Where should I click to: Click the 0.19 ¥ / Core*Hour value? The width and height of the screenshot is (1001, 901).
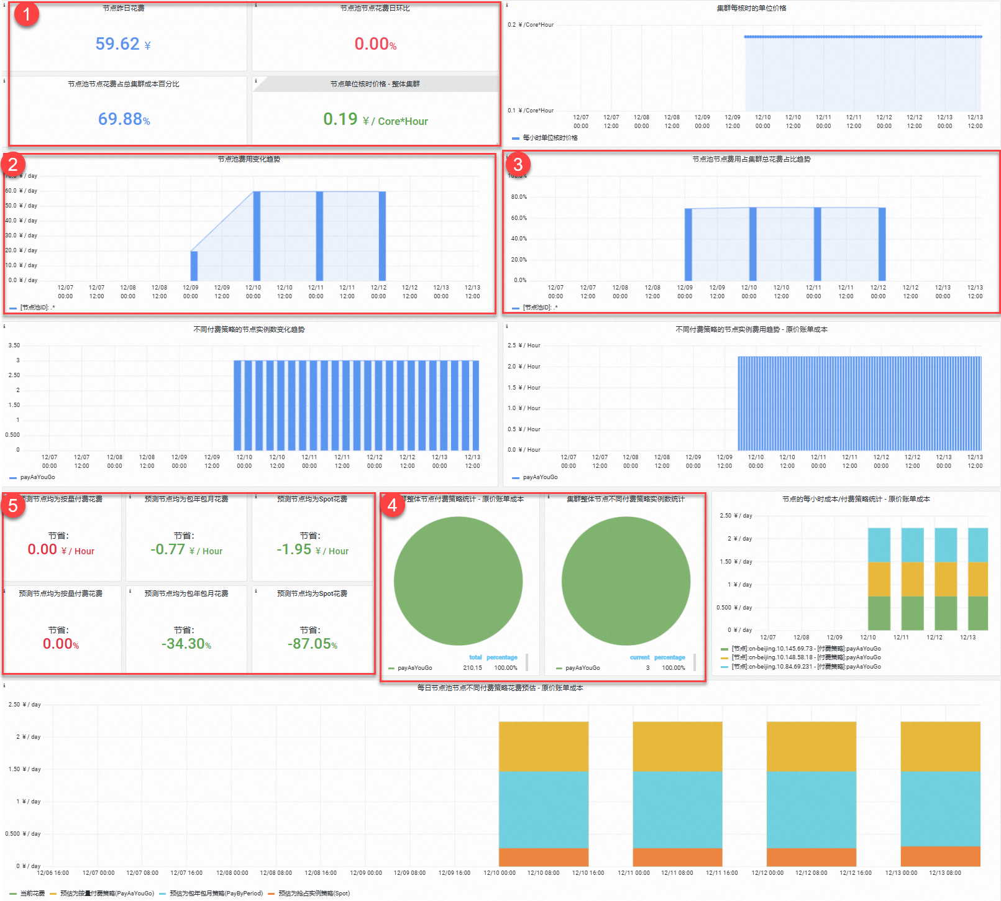[x=375, y=119]
